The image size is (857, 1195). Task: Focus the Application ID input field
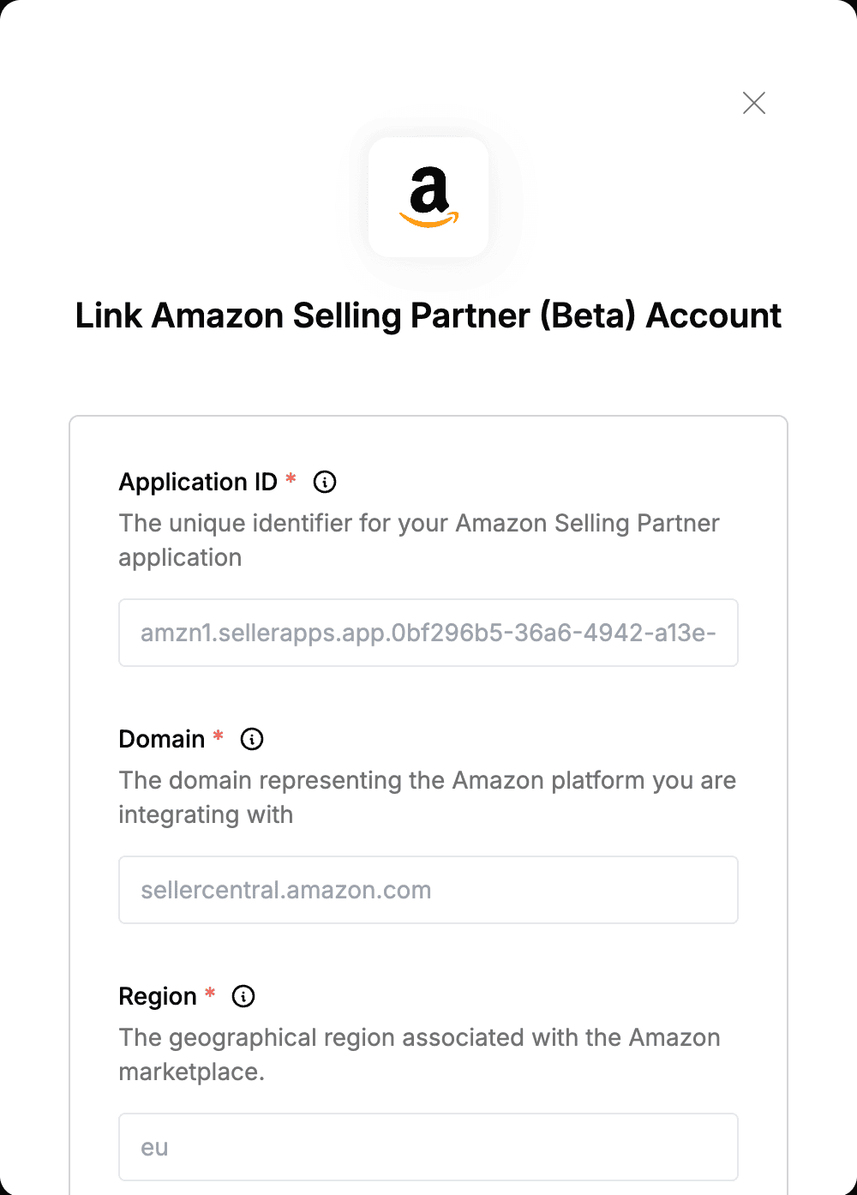coord(428,633)
